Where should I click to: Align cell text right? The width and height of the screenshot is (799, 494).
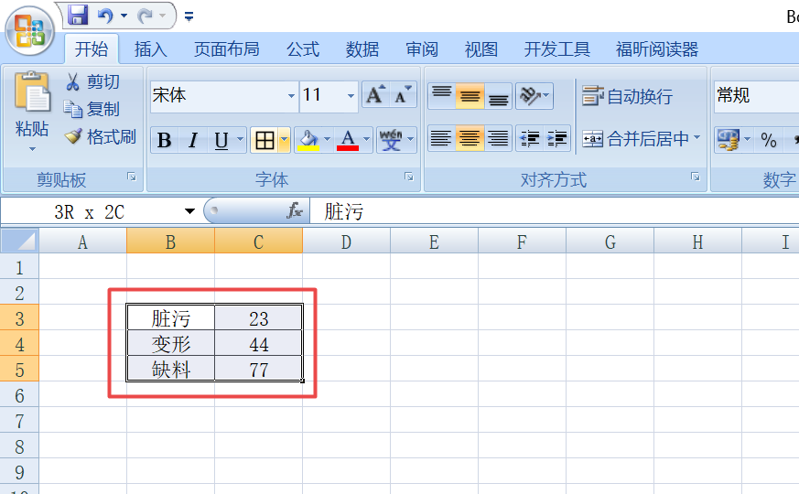(498, 138)
